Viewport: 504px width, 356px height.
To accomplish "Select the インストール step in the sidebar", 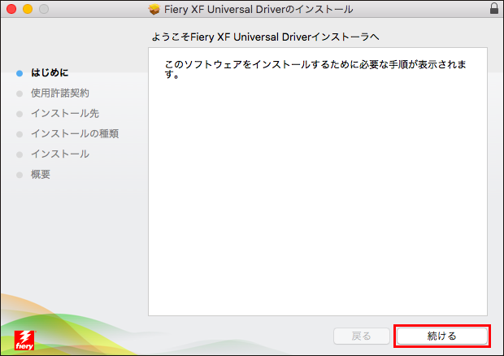I will (x=60, y=154).
